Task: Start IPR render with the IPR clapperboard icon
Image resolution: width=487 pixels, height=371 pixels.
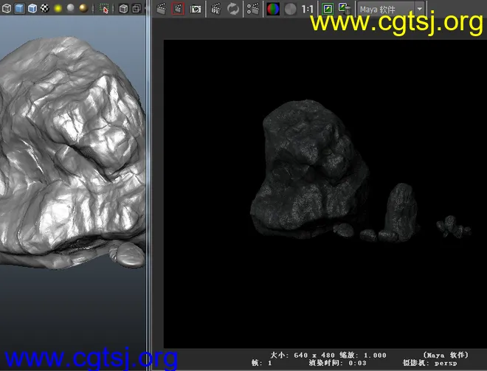Action: tap(215, 9)
